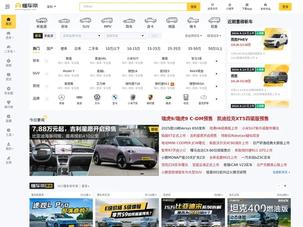Open the 吉利星愿 banner image

coord(94,150)
